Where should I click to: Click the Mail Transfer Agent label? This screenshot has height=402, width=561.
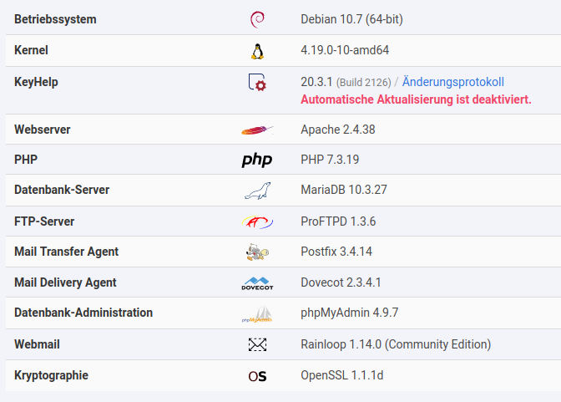pyautogui.click(x=66, y=252)
